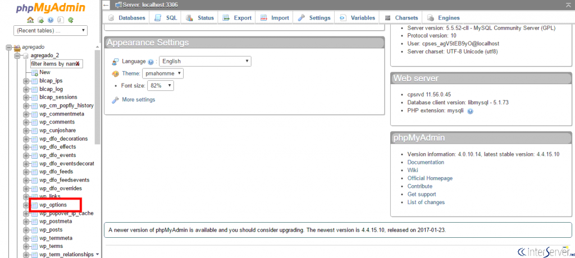This screenshot has height=258, width=575.
Task: Open the Recent tables dropdown
Action: click(x=51, y=30)
